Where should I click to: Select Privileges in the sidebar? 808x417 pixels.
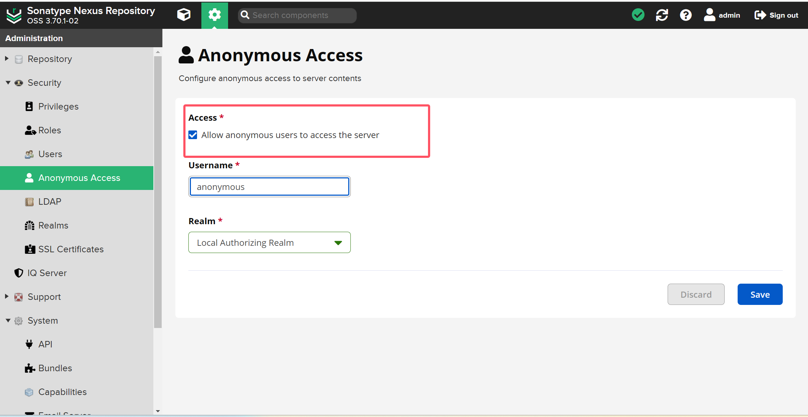[58, 106]
